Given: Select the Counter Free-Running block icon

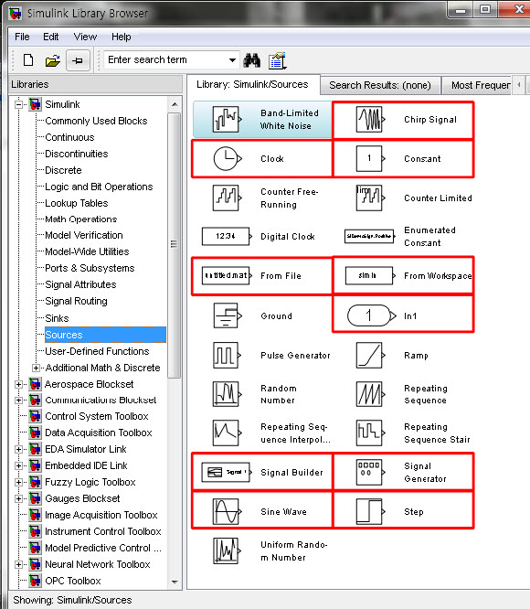Looking at the screenshot, I should [227, 198].
